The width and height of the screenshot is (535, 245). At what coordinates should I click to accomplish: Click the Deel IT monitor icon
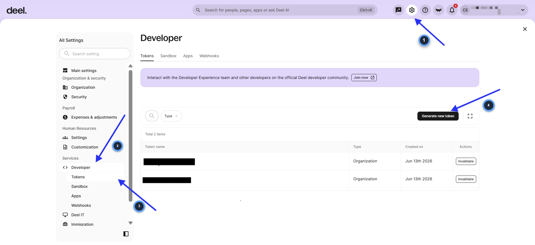click(65, 215)
